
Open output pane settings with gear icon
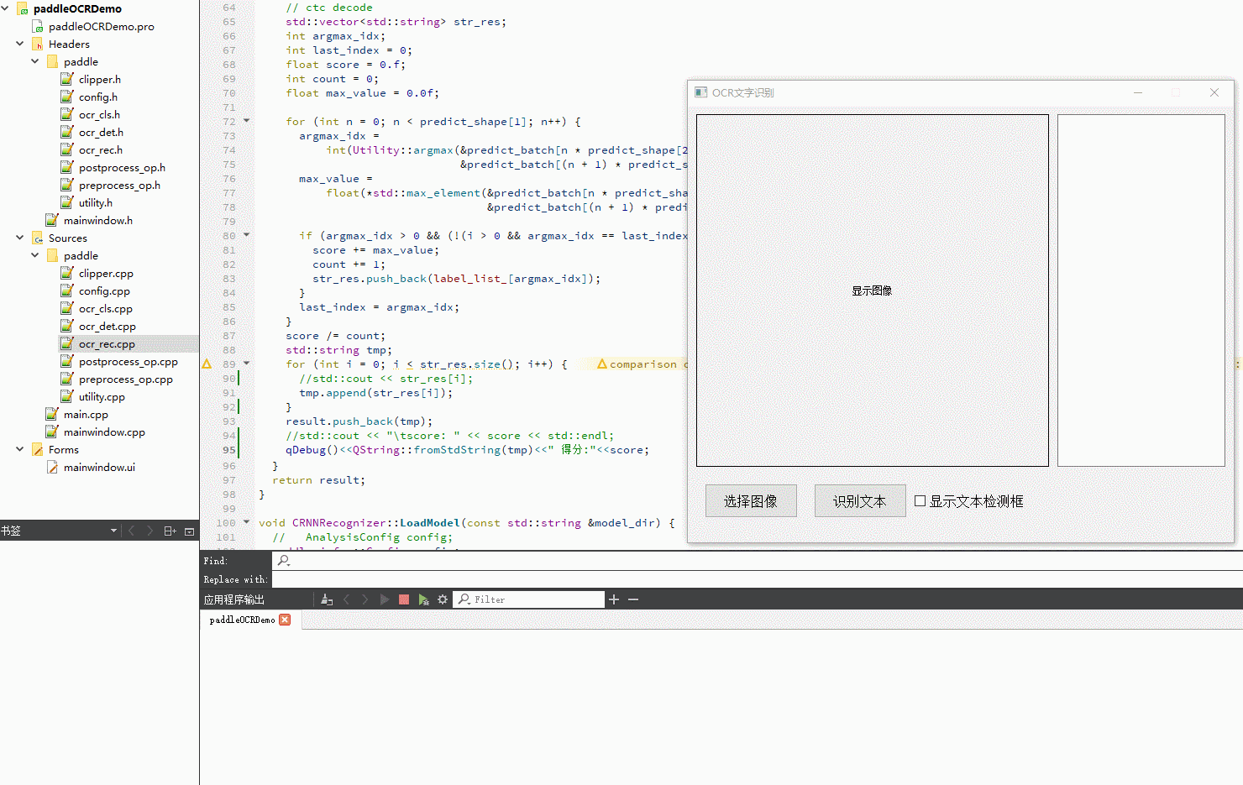443,599
